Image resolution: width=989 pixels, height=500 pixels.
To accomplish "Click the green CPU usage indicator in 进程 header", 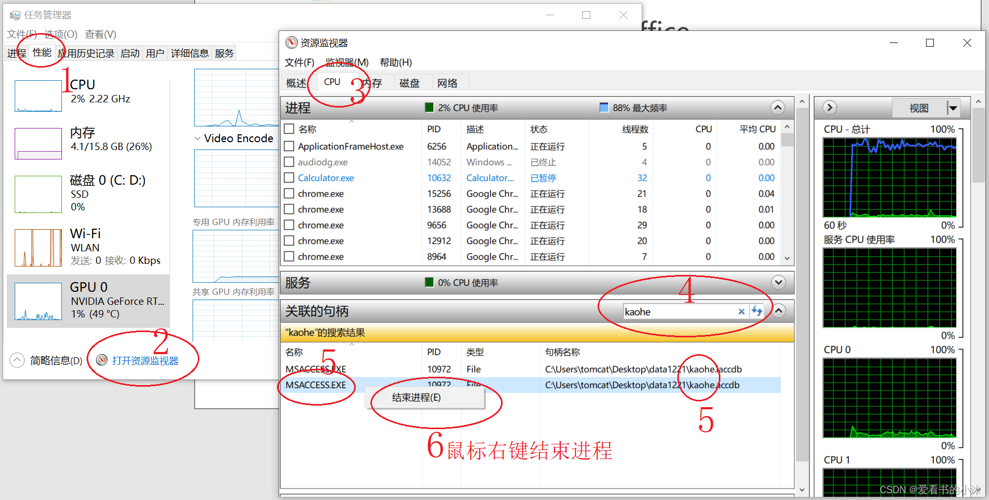I will tap(429, 108).
